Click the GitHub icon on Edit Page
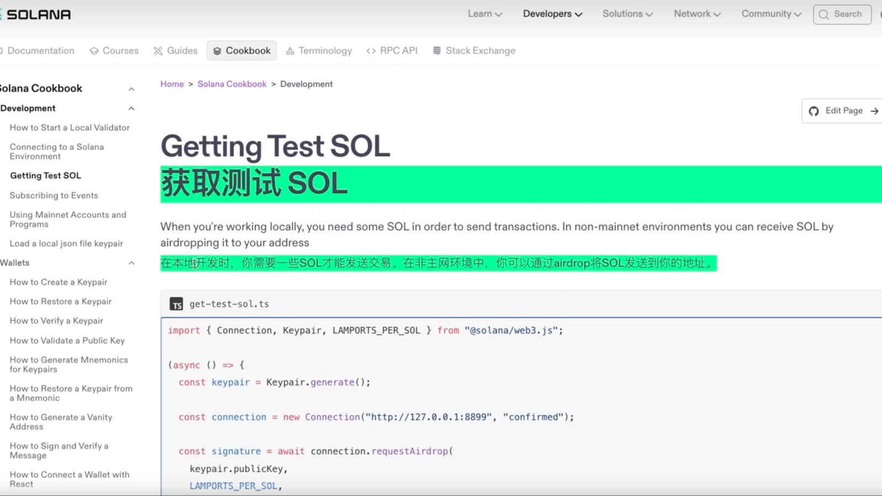The image size is (882, 496). pos(814,111)
